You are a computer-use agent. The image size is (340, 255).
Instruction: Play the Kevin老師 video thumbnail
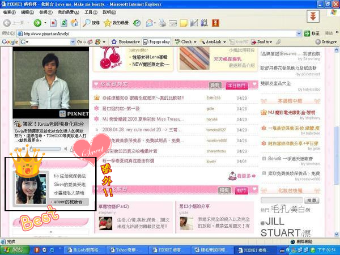pyautogui.click(x=50, y=83)
